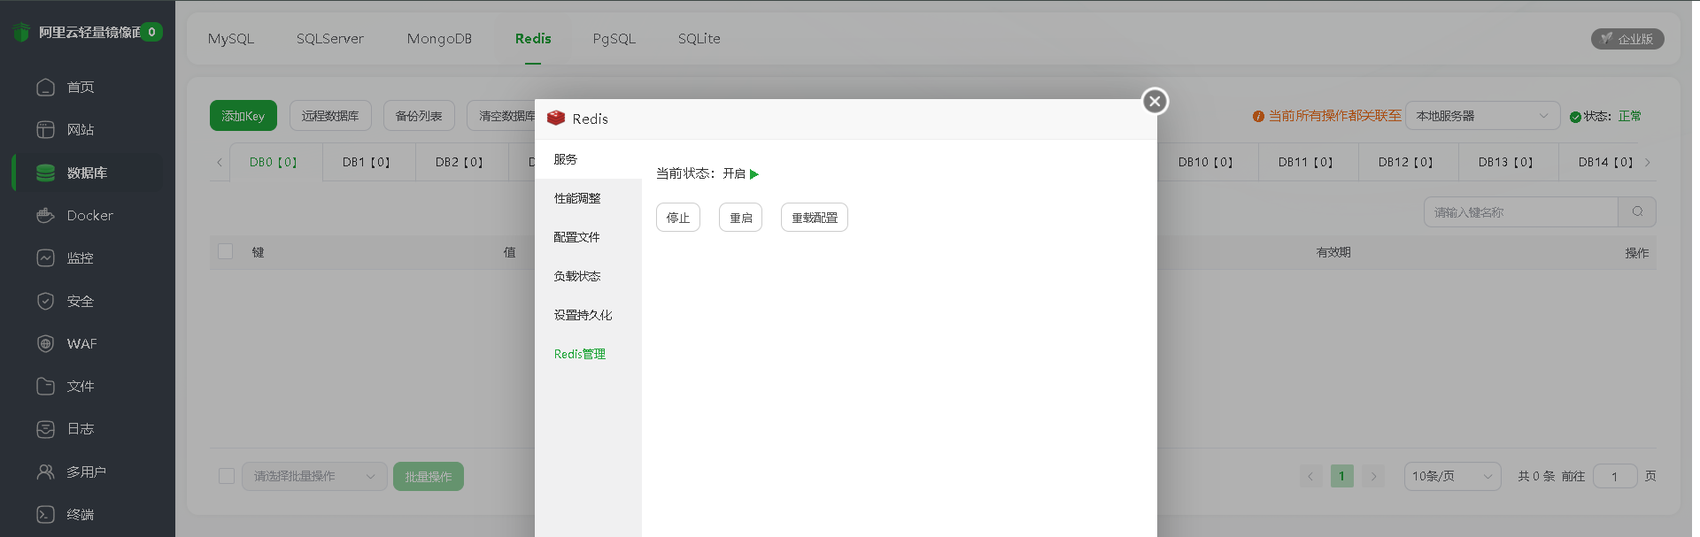Click the 网站 website icon
Viewport: 1700px width, 537px height.
(x=45, y=129)
